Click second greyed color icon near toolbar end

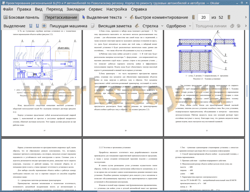238,26
